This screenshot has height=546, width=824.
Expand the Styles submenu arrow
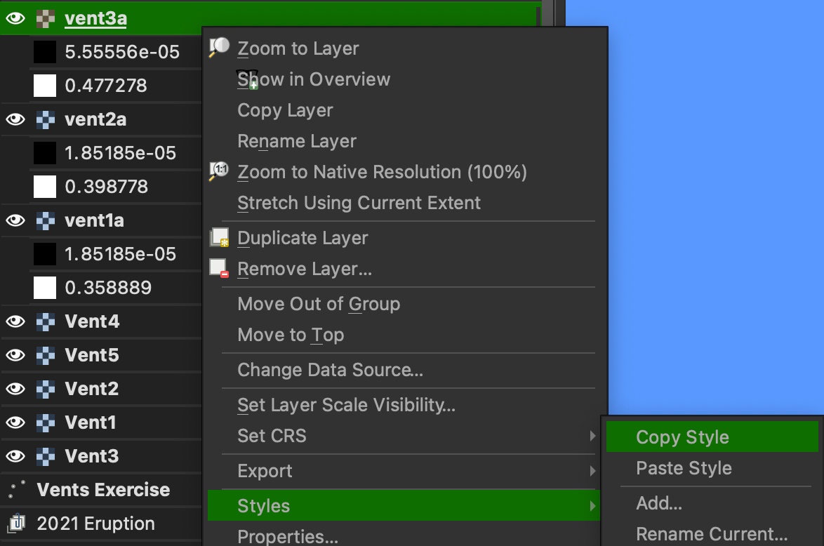click(593, 505)
